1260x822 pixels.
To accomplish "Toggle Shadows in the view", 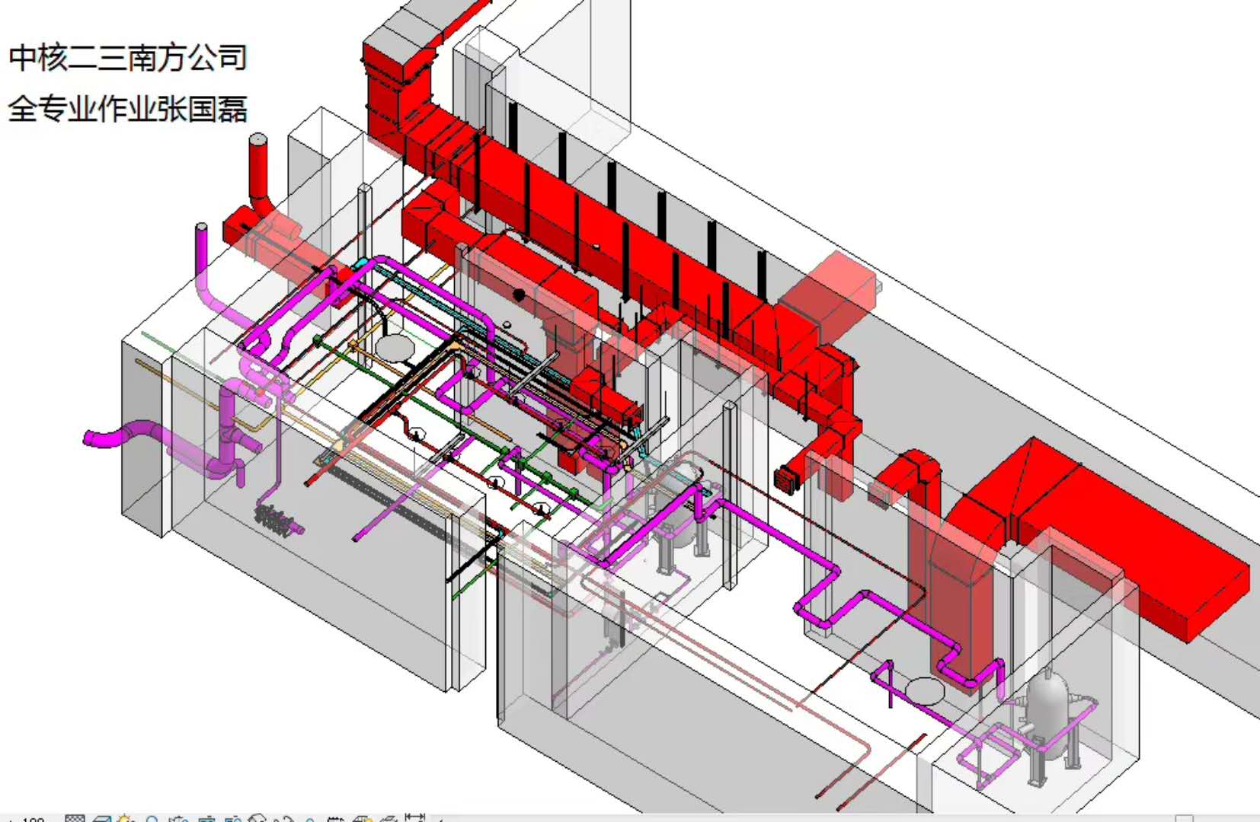I will click(152, 819).
